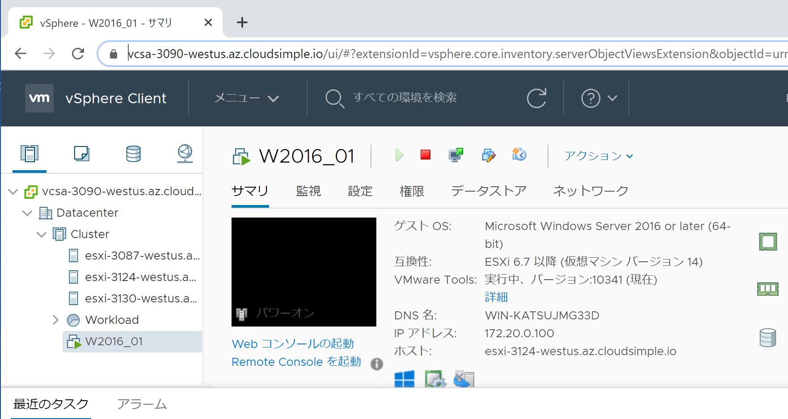
Task: Open the Storage inventory view
Action: click(133, 153)
